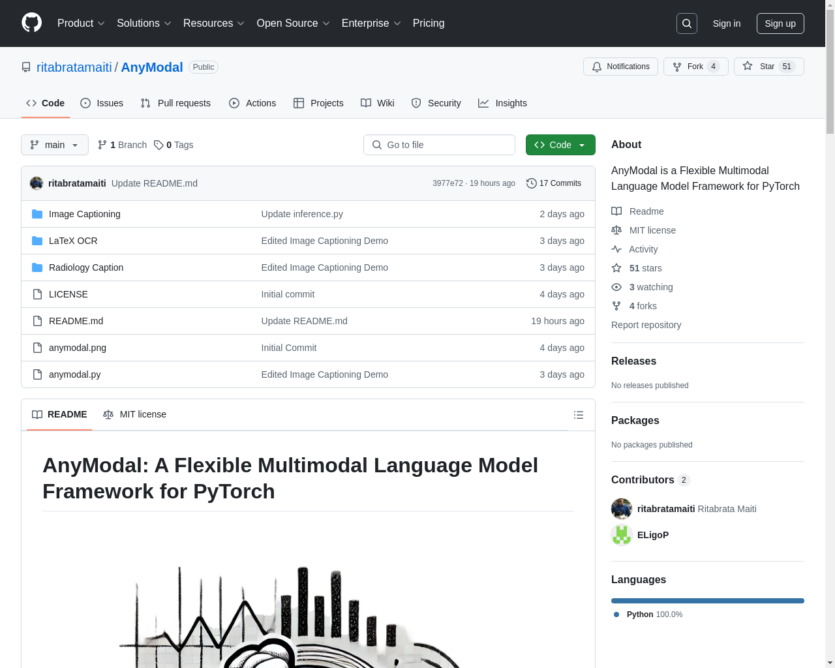Click Report repository link
The height and width of the screenshot is (668, 835).
click(646, 325)
